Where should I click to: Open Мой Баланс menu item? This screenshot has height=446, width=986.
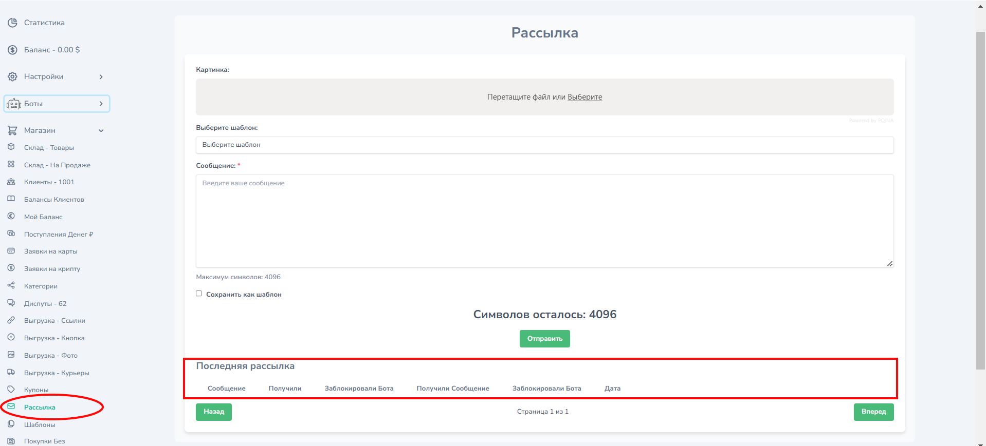tap(43, 217)
